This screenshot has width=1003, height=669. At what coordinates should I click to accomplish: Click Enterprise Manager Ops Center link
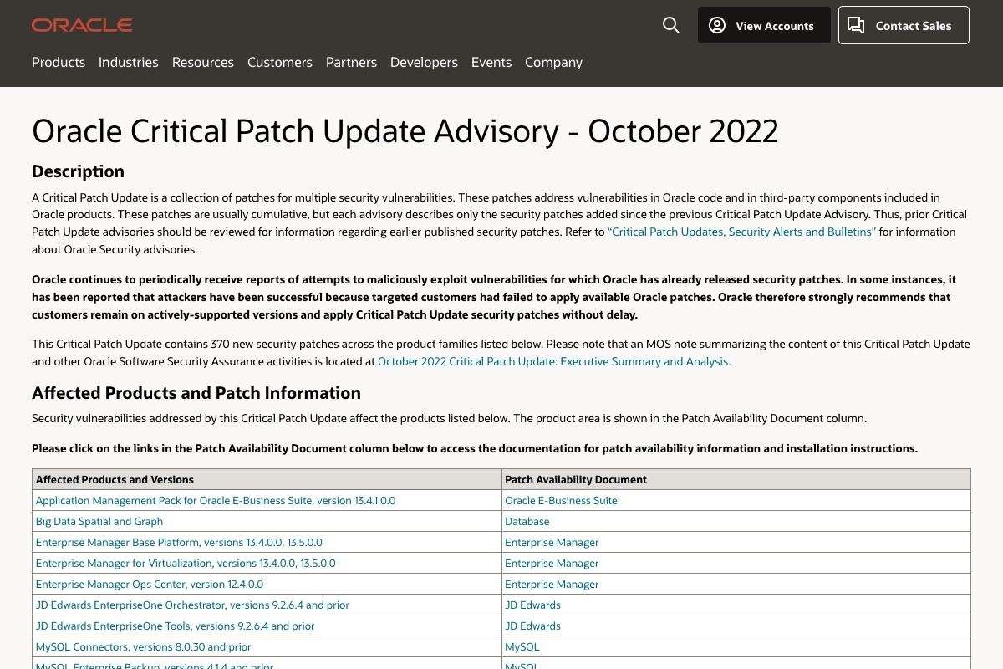[x=150, y=584]
